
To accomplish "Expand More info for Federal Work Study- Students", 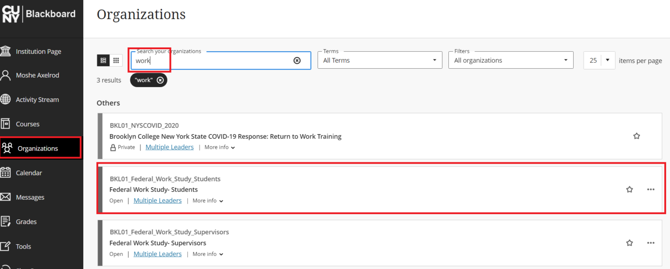I will pos(208,201).
